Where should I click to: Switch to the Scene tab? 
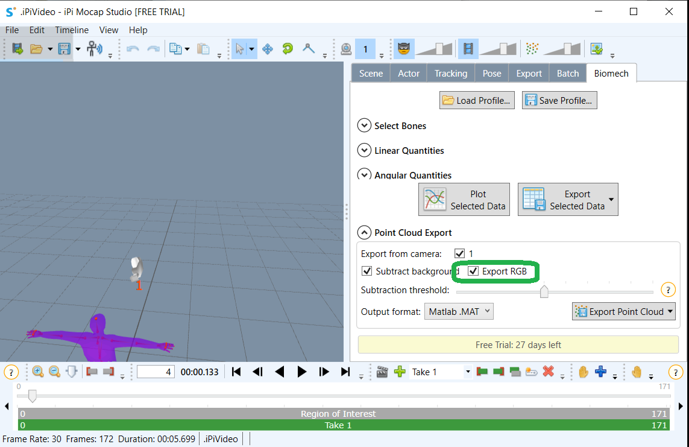click(x=371, y=74)
